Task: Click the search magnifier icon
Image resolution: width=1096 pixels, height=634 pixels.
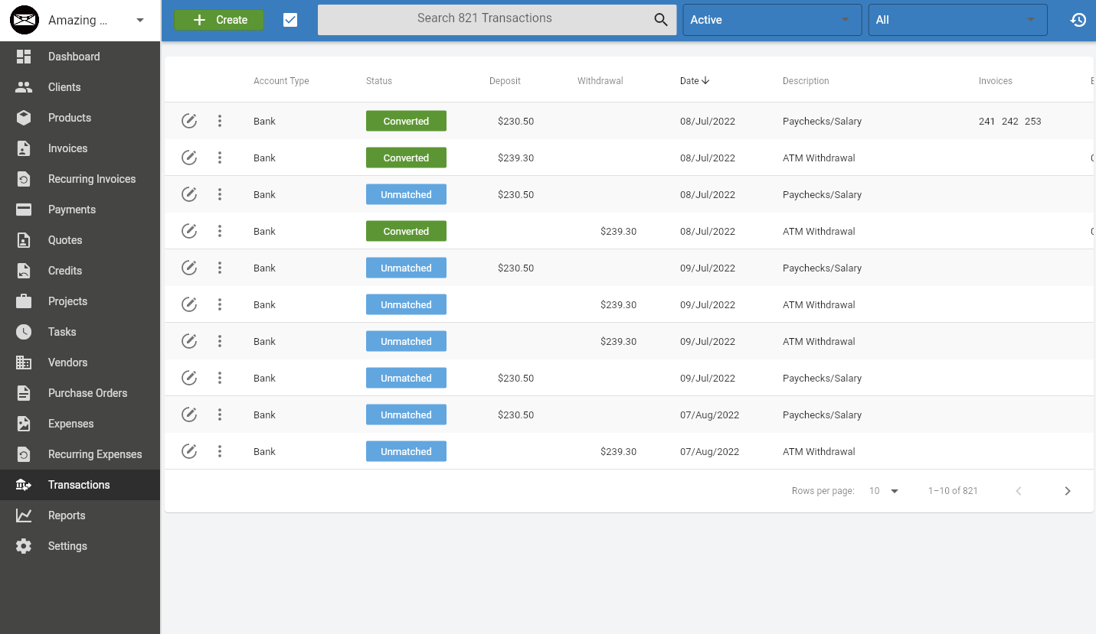Action: [661, 20]
